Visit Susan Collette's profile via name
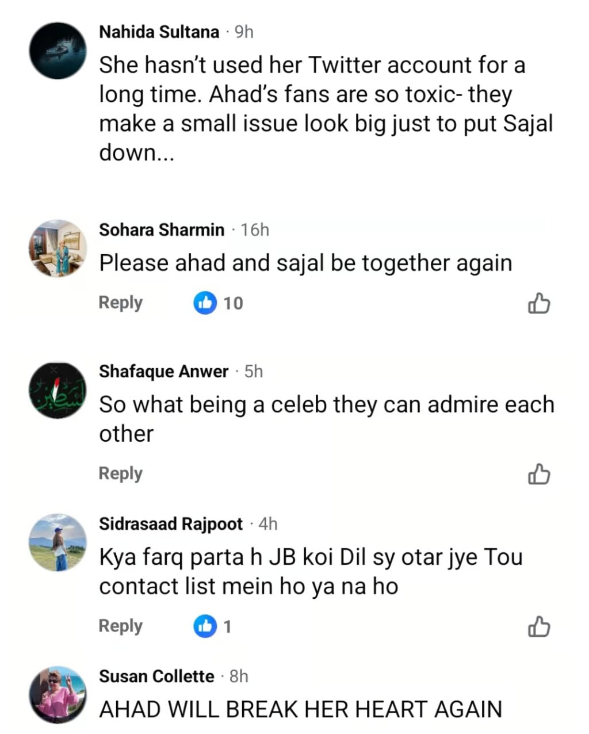 click(x=156, y=676)
